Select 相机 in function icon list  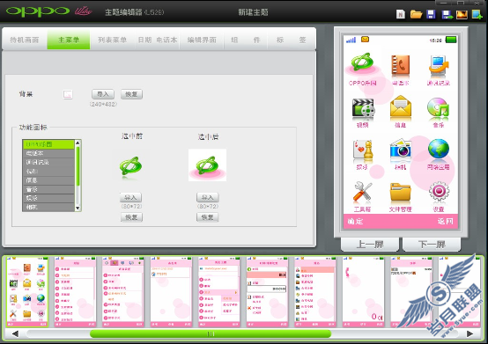click(x=48, y=207)
